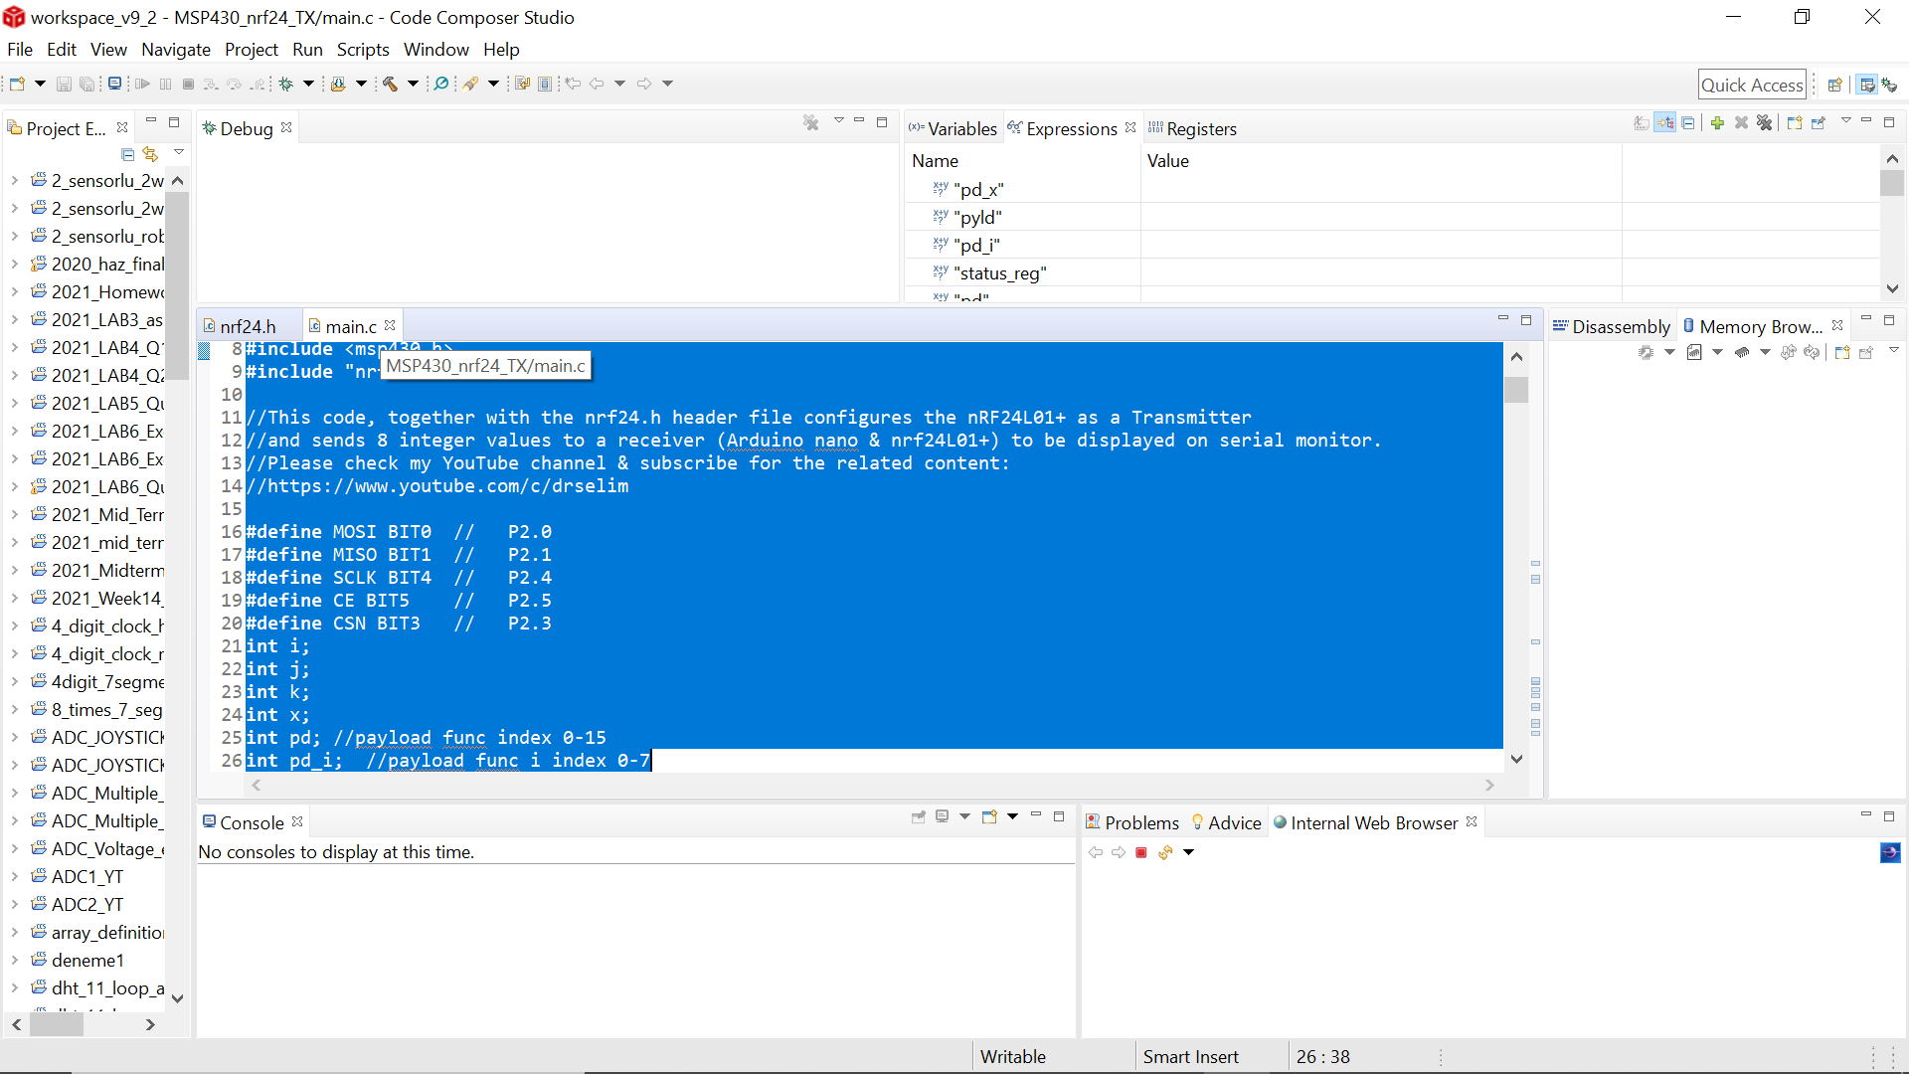
Task: Click Smart Insert status bar field
Action: (1190, 1056)
